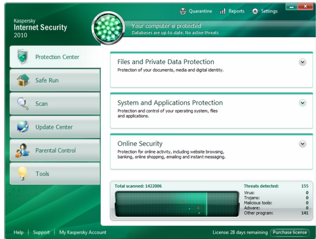The height and width of the screenshot is (239, 316).
Task: Click the 'Trojans:' statistics row
Action: pyautogui.click(x=276, y=198)
